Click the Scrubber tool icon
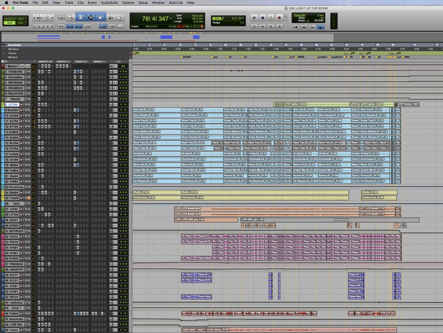 pyautogui.click(x=111, y=17)
